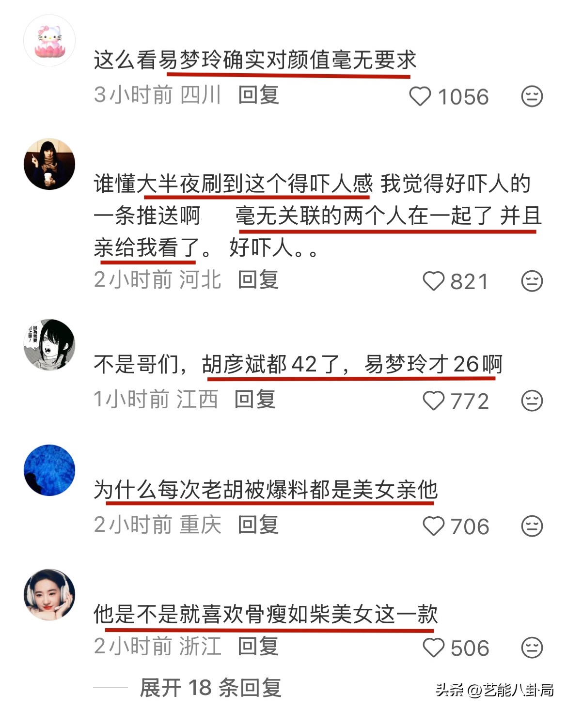The width and height of the screenshot is (567, 710).
Task: Expand 展开 18 条回复 replies
Action: coord(210,688)
